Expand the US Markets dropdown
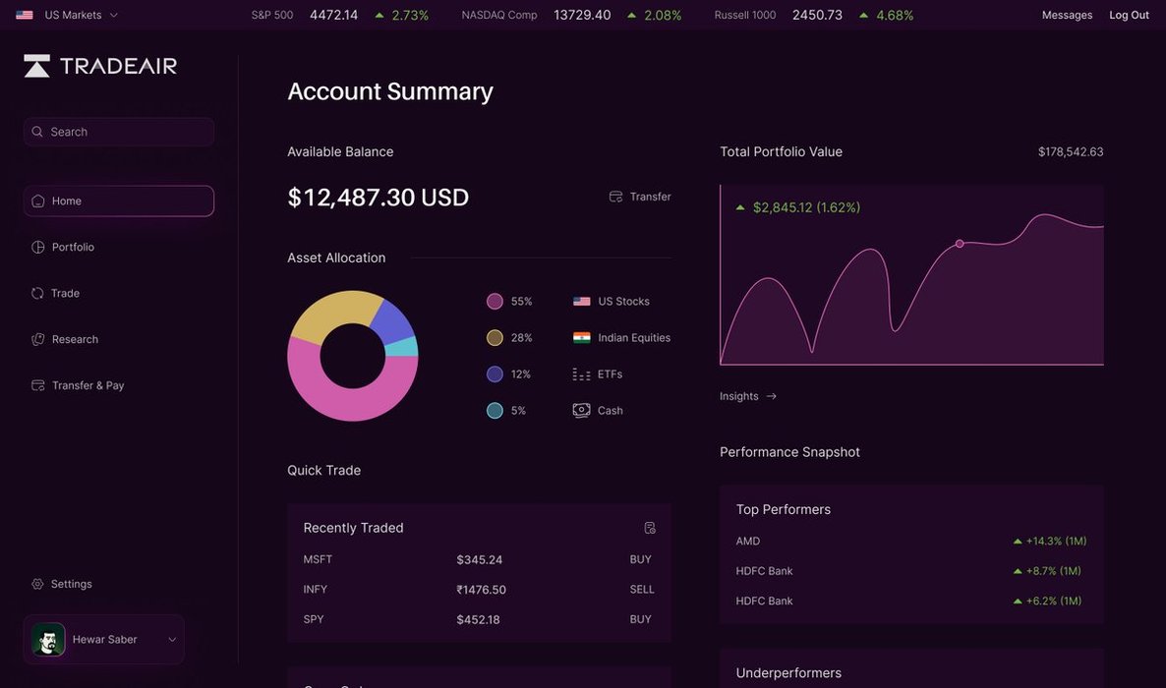1166x688 pixels. (x=113, y=15)
